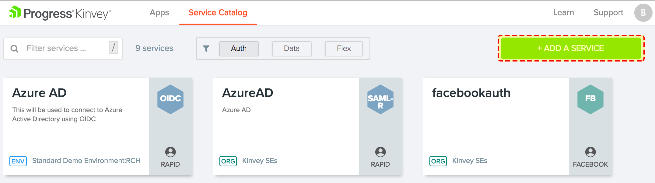This screenshot has height=183, width=655.
Task: Open the Support link
Action: [x=608, y=13]
